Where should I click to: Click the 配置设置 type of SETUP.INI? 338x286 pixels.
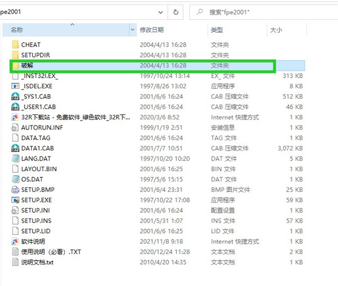coord(223,210)
